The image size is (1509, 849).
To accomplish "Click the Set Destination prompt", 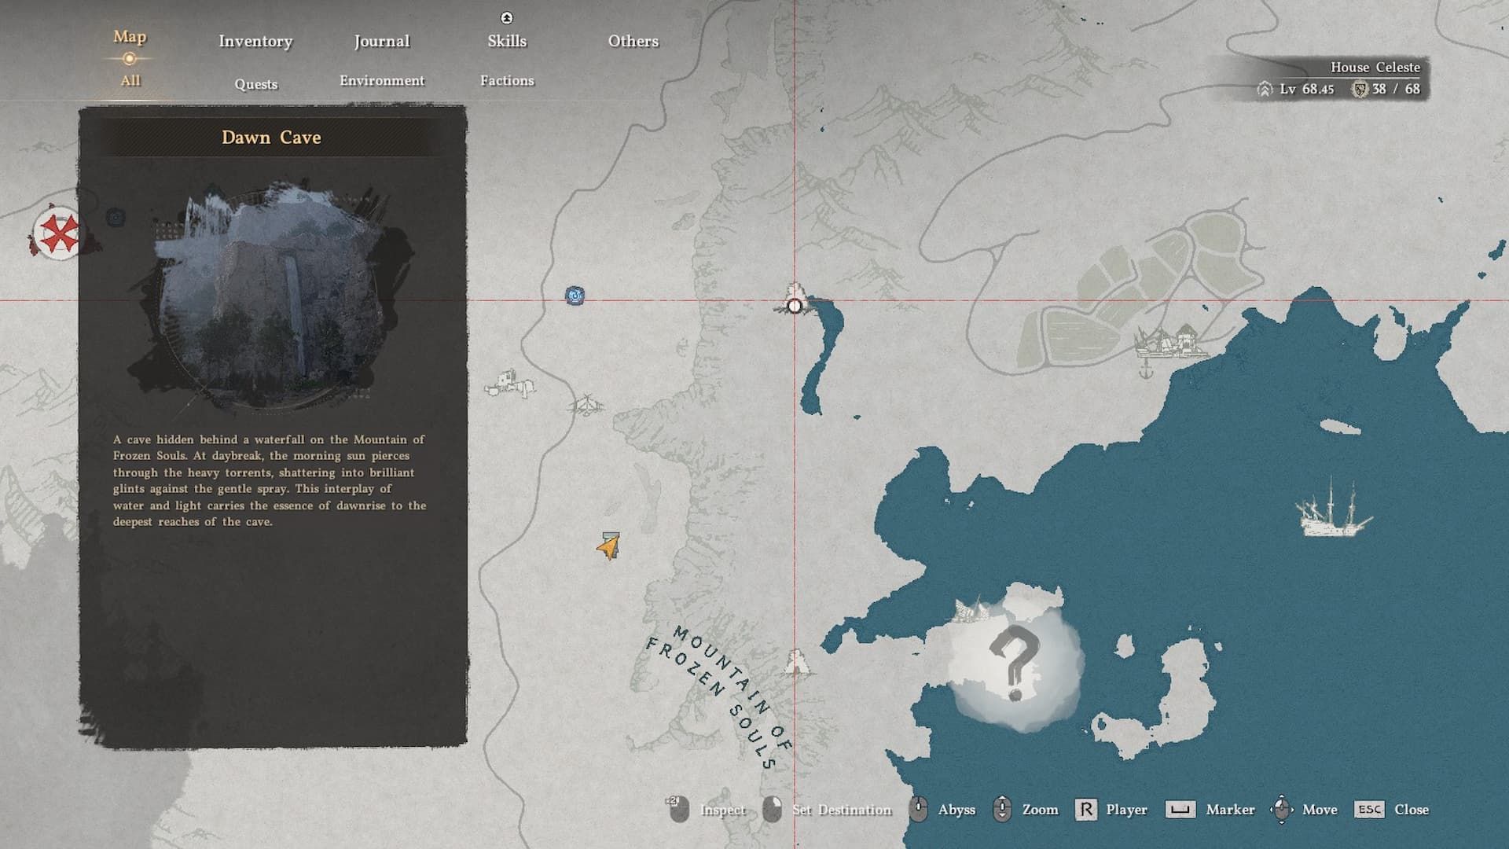I will pyautogui.click(x=841, y=810).
